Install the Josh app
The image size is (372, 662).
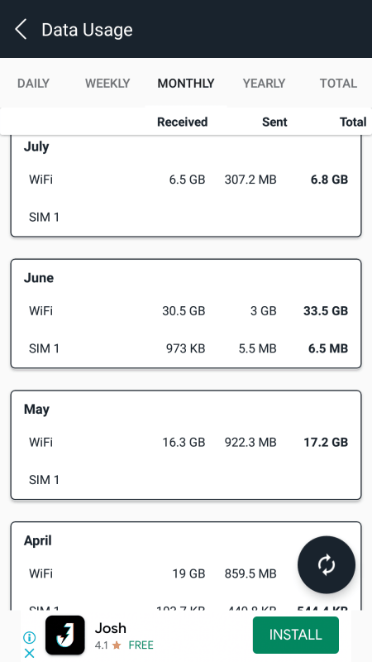tap(296, 635)
